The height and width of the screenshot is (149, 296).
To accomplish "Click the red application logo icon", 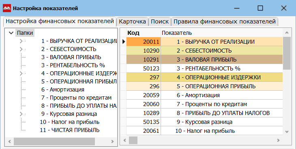I will pos(7,8).
